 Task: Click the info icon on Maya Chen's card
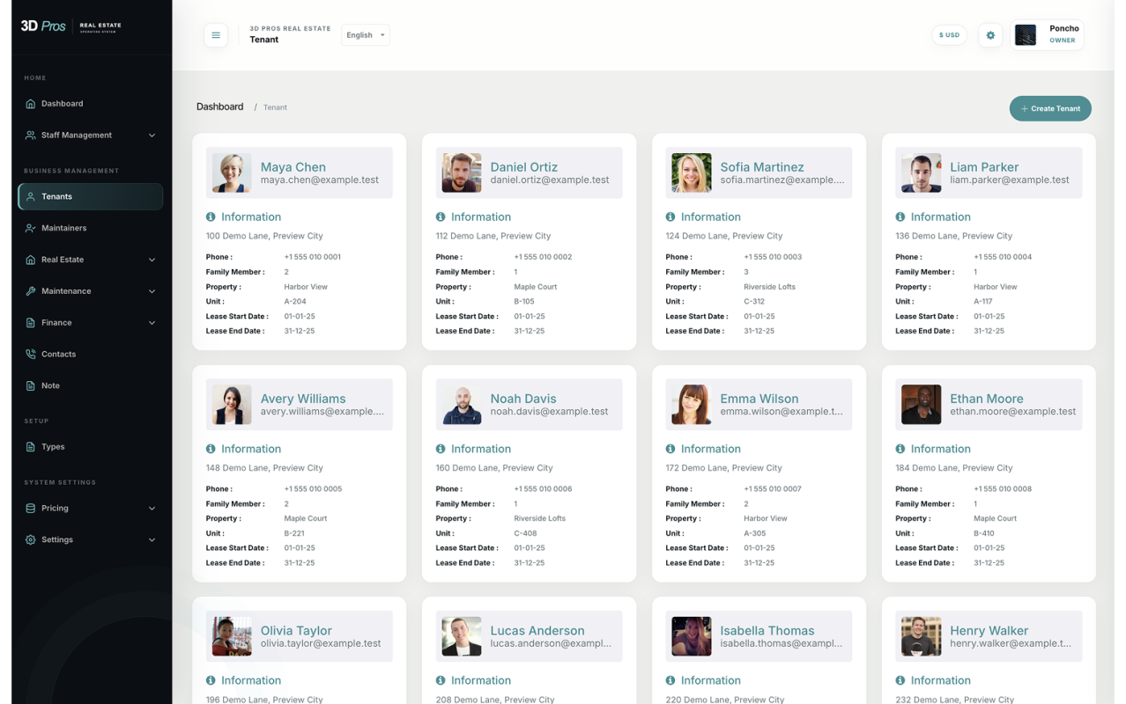coord(211,217)
